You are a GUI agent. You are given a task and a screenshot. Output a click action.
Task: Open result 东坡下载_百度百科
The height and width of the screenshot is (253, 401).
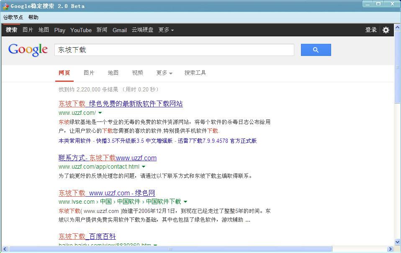point(87,236)
